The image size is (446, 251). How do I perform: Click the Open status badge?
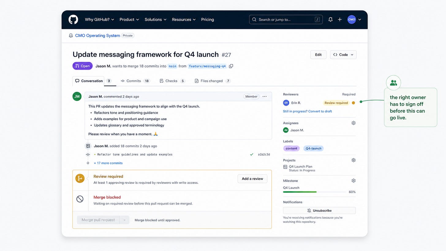pos(82,66)
